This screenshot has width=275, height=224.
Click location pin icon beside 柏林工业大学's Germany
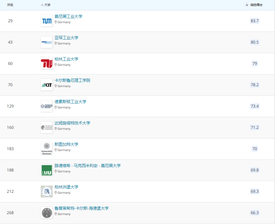(x=56, y=65)
